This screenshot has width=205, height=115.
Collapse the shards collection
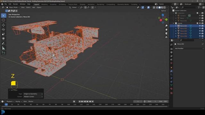pos(174,23)
